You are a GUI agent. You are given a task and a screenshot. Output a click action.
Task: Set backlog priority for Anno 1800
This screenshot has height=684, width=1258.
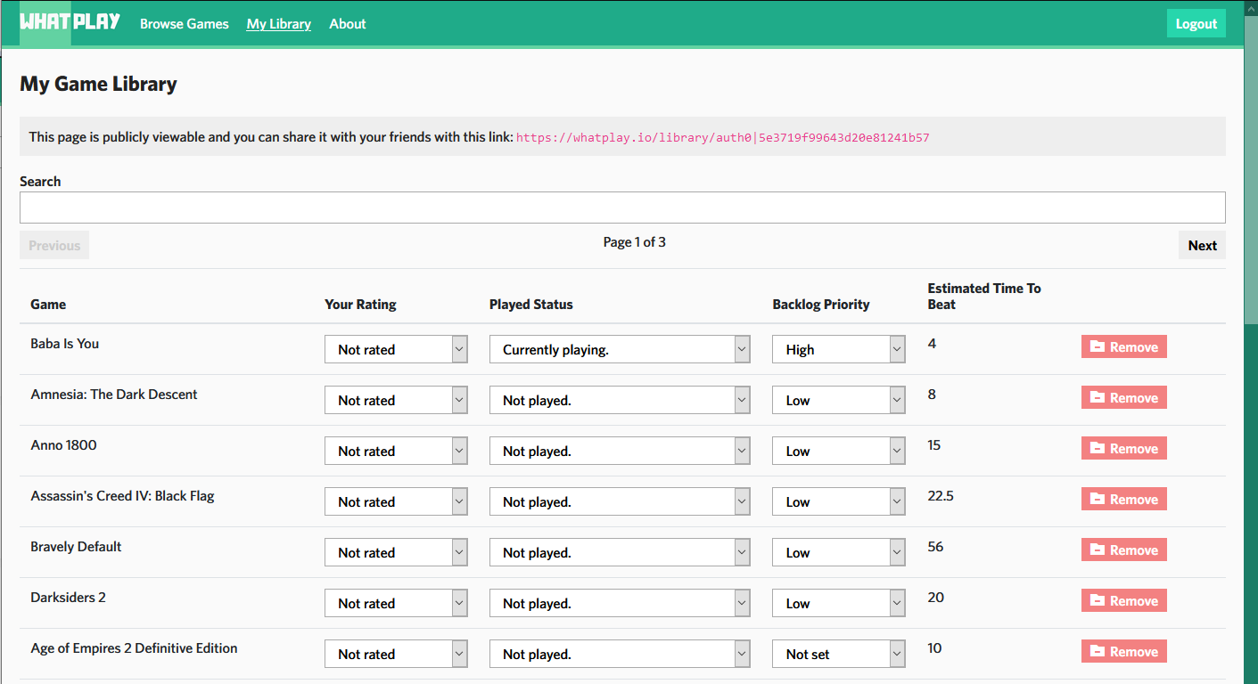click(x=839, y=452)
